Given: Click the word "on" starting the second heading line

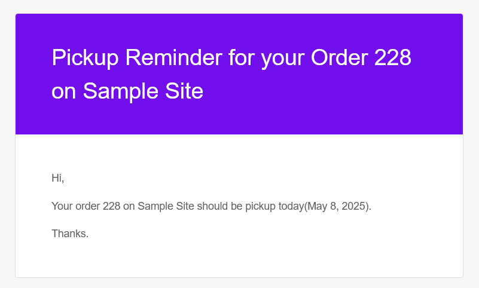Looking at the screenshot, I should [64, 91].
